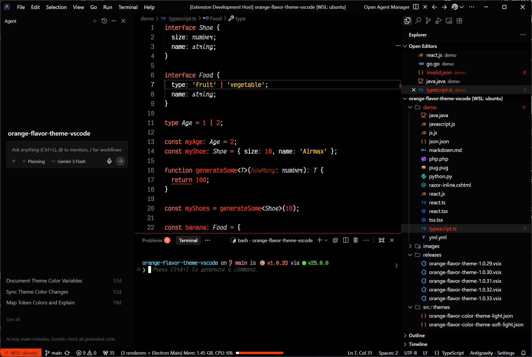Viewport: 532px width, 357px height.
Task: Create a new terminal with plus icon
Action: pyautogui.click(x=319, y=240)
